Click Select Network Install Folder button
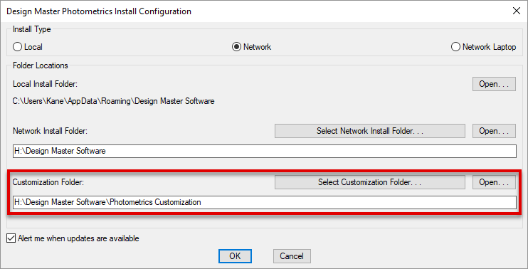 (370, 131)
